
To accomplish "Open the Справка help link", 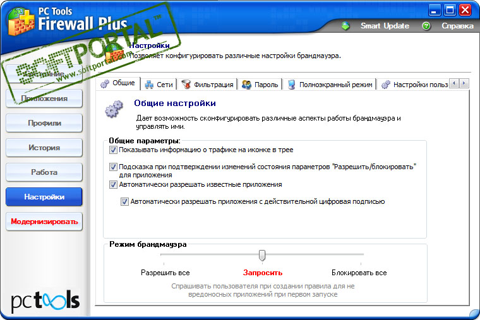I will 457,26.
